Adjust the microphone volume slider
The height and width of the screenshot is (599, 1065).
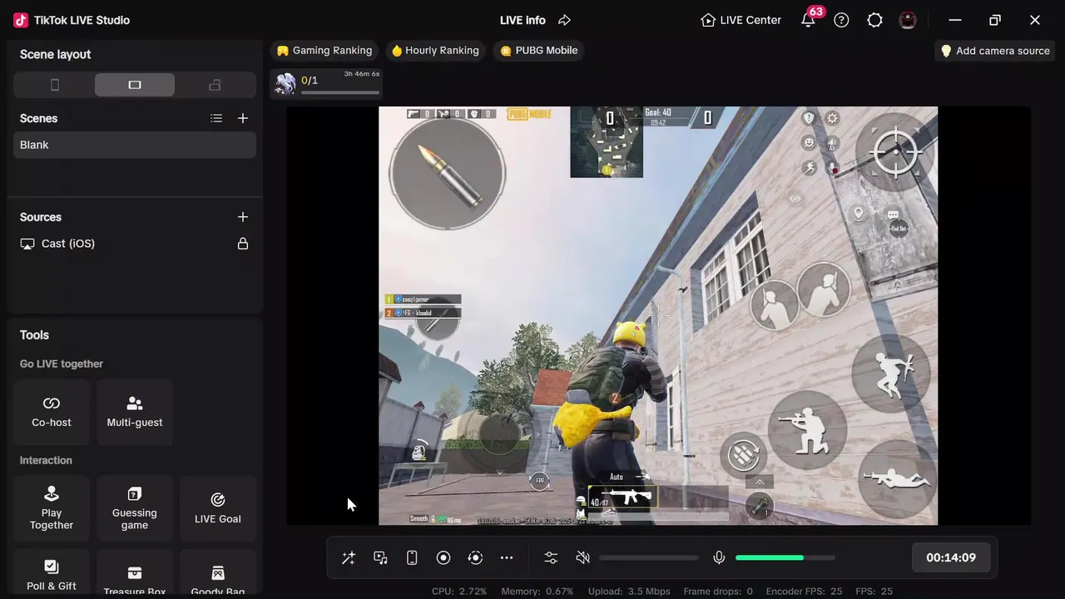point(785,558)
